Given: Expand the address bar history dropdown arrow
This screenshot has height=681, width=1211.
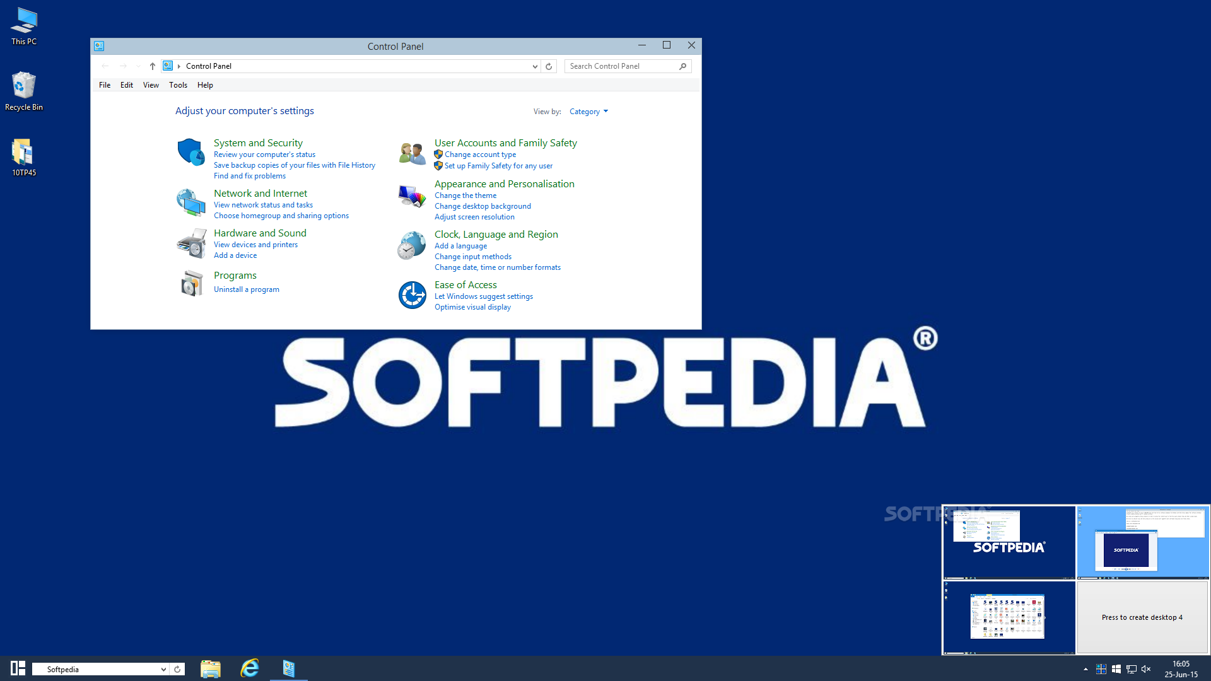Looking at the screenshot, I should click(535, 66).
